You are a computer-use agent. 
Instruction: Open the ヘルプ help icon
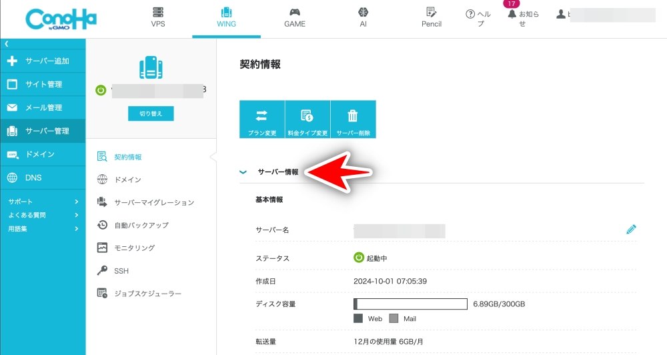click(x=470, y=14)
